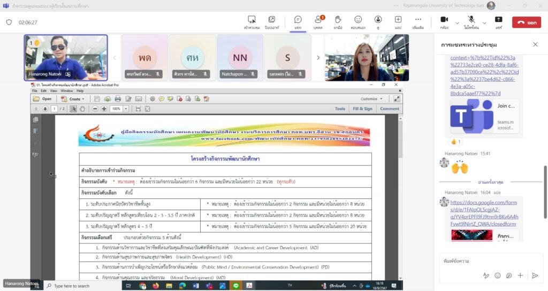Unmute the microphone
This screenshot has width=548, height=291.
pos(471,22)
